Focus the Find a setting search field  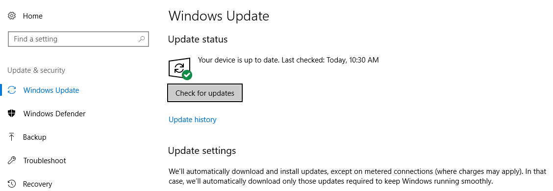78,39
